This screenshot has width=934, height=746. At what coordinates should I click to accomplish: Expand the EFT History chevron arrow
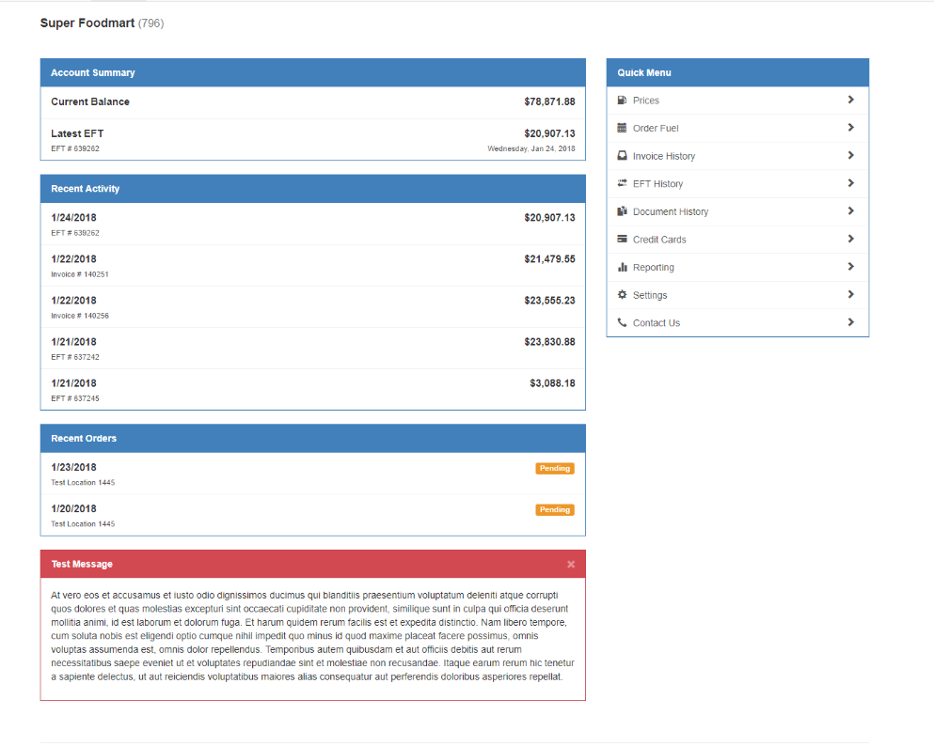850,183
